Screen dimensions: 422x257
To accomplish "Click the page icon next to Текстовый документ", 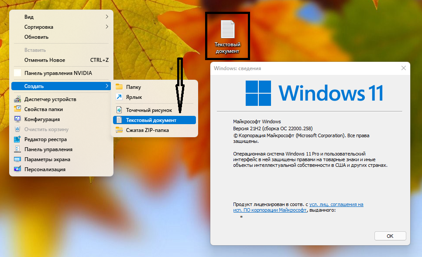I will coord(119,120).
